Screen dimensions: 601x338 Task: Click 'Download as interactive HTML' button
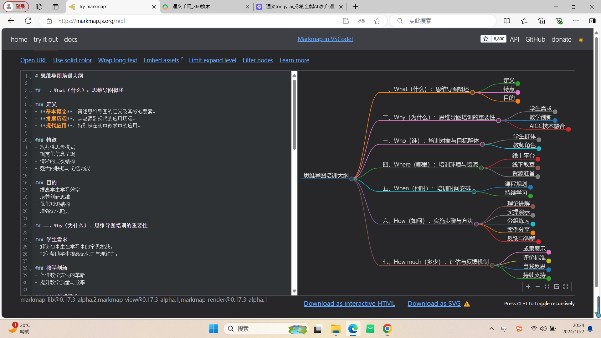349,303
